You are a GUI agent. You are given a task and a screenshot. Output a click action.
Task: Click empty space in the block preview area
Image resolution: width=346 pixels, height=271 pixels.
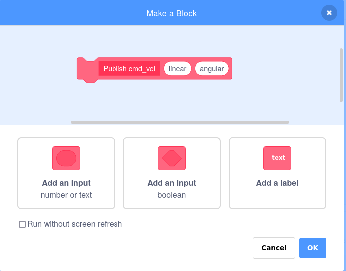279,97
